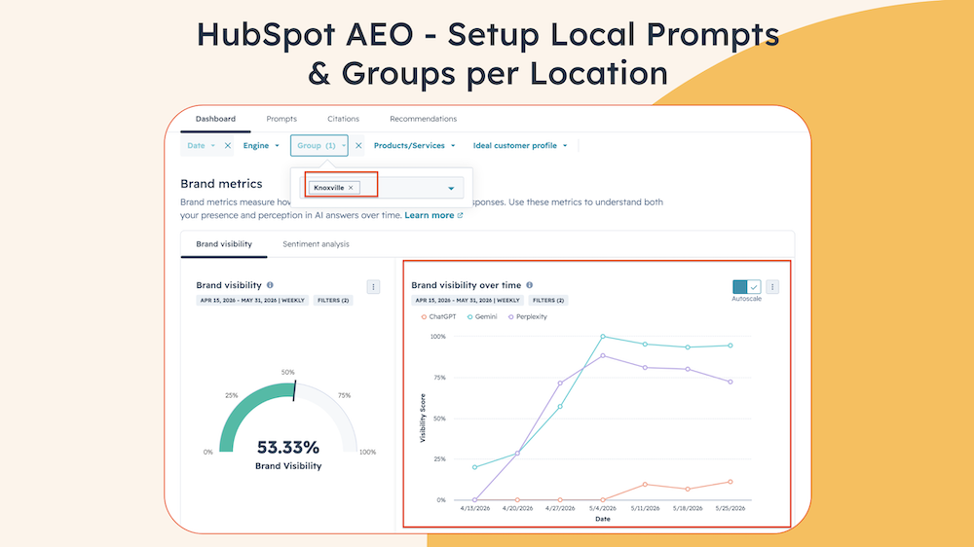Click the external link icon beside Learn more

[461, 215]
